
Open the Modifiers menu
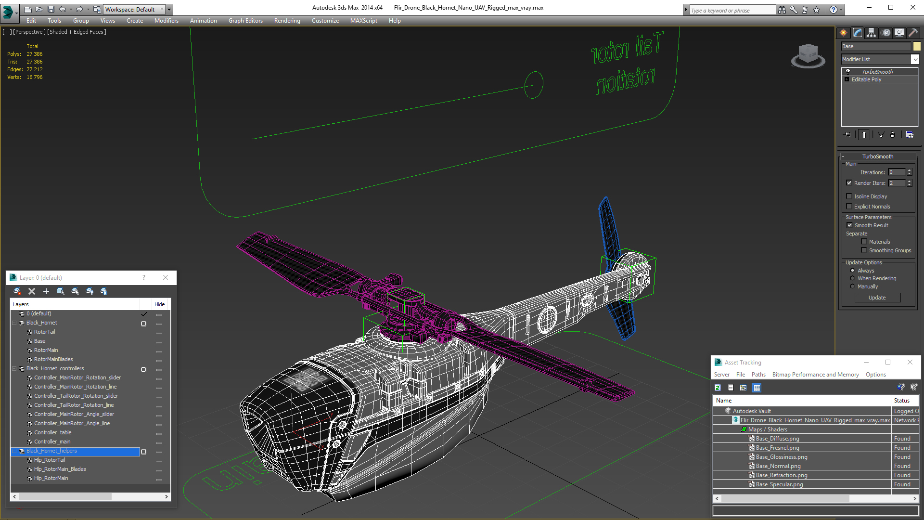166,21
